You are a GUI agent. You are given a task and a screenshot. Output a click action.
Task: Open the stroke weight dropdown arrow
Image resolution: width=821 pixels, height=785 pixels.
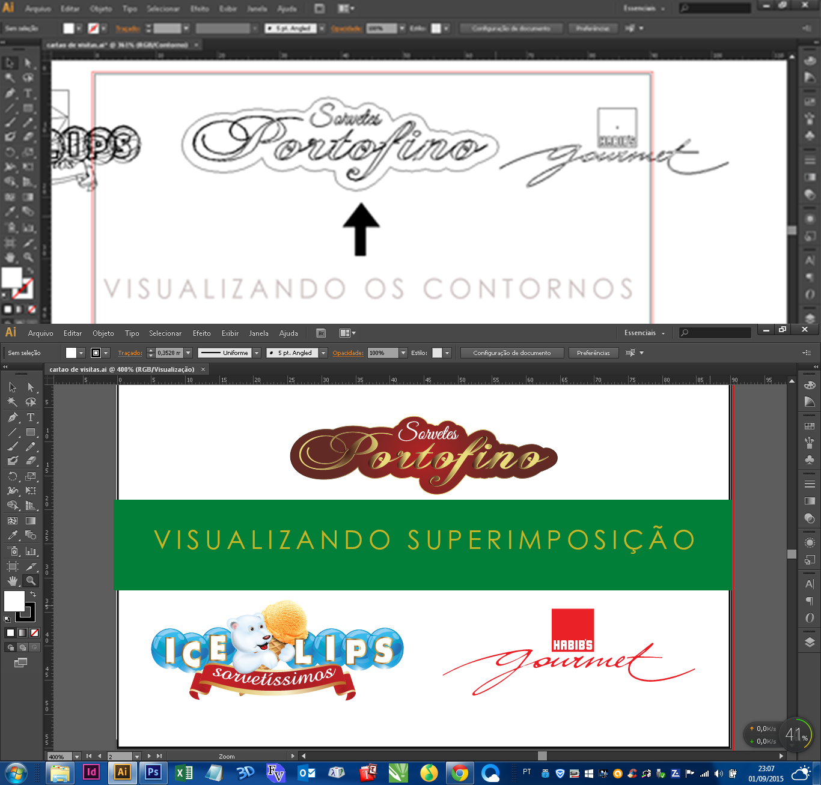[188, 353]
